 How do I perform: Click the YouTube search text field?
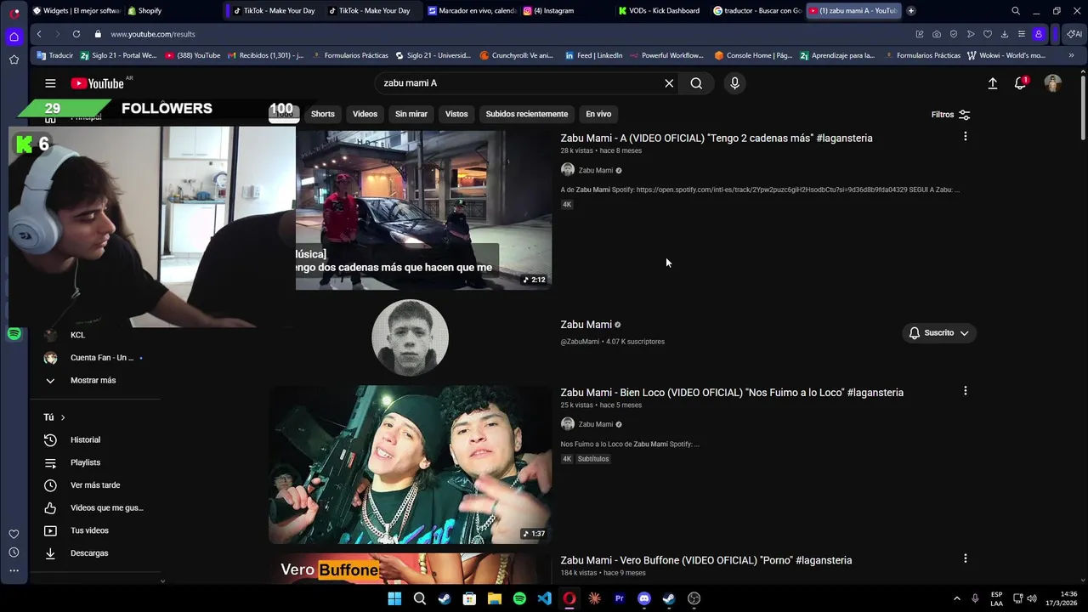(518, 83)
